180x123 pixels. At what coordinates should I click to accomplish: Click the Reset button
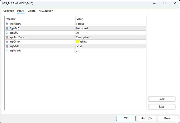point(167,118)
